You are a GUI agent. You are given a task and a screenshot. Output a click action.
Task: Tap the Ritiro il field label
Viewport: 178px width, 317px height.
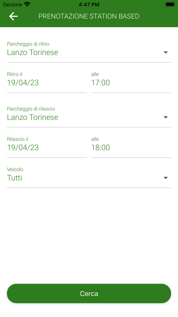(14, 74)
